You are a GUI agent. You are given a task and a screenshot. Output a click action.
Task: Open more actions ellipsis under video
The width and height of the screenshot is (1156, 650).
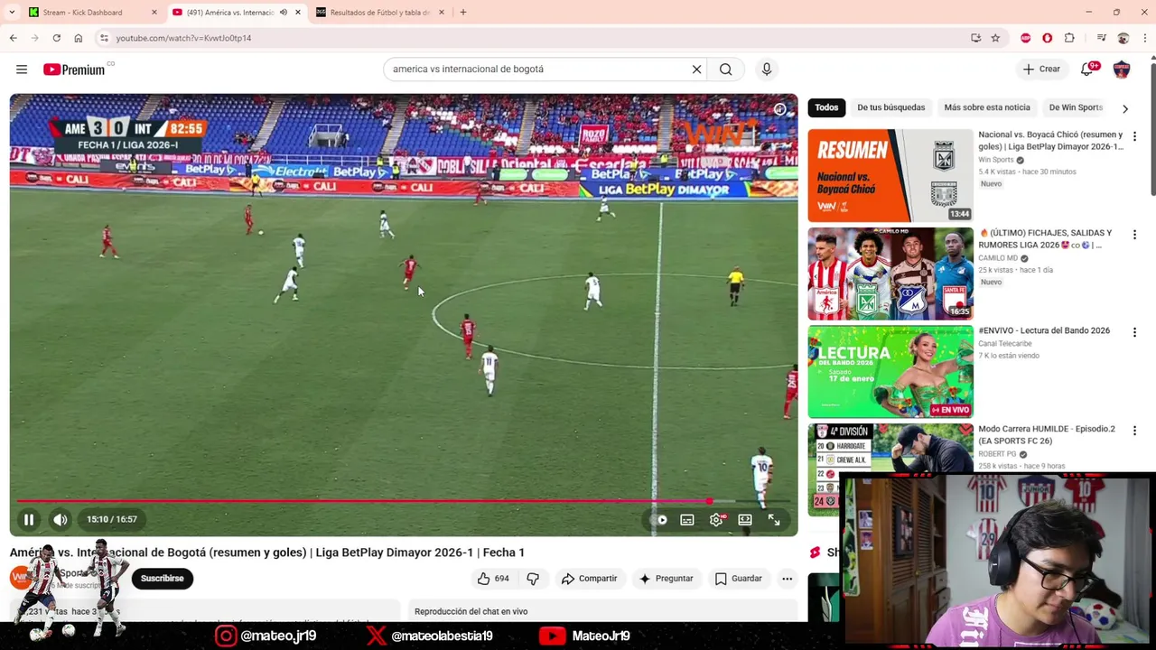pos(788,579)
